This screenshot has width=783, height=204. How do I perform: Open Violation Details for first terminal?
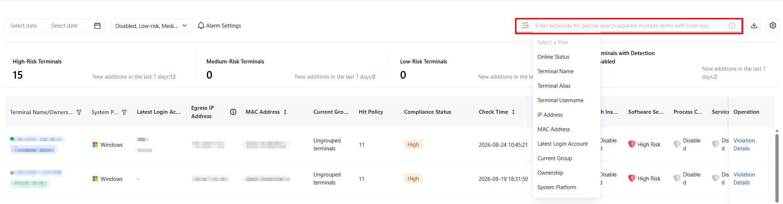(x=744, y=145)
